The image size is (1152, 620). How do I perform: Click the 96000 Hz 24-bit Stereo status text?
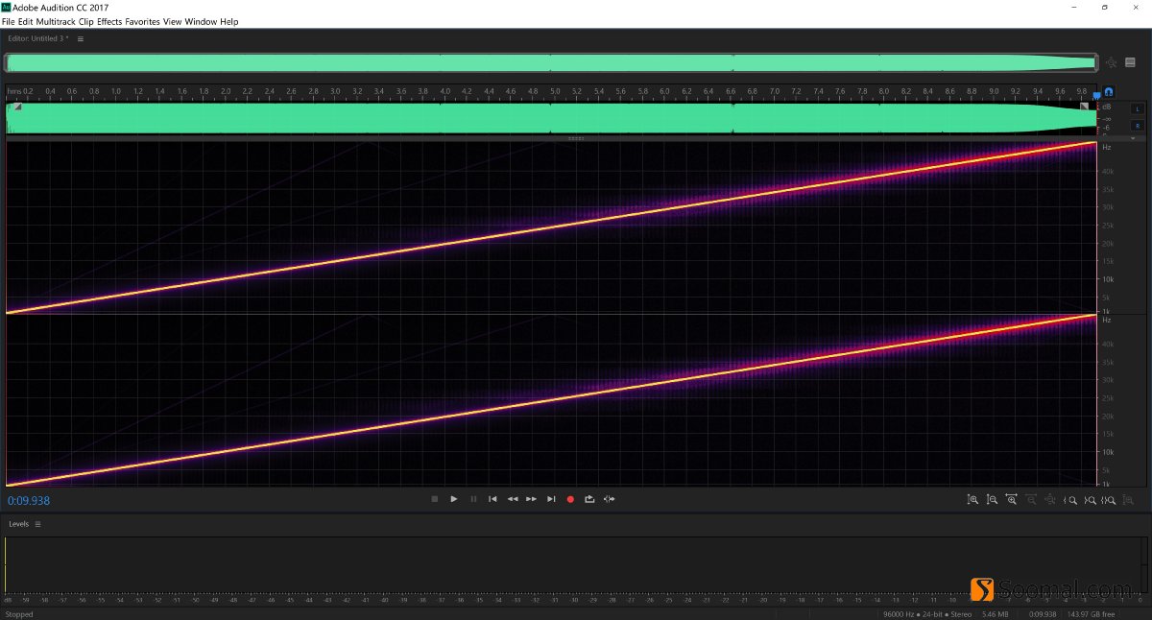click(928, 614)
